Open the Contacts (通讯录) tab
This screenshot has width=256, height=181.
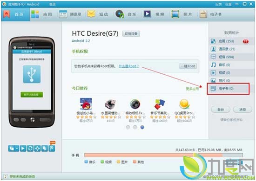point(70,14)
